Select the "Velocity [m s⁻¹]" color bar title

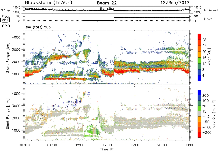tap(214, 114)
